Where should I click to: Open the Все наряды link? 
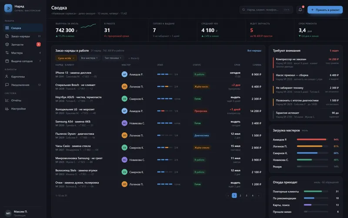tap(254, 51)
